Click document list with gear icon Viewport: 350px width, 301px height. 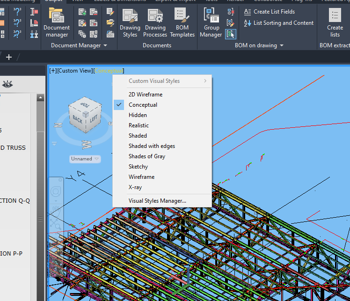[94, 34]
